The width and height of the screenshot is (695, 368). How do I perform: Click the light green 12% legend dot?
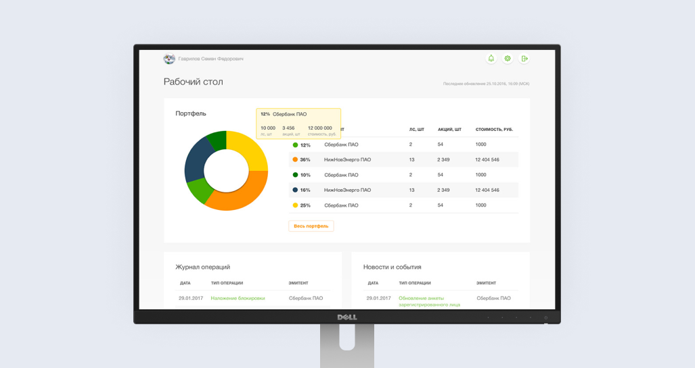(295, 145)
